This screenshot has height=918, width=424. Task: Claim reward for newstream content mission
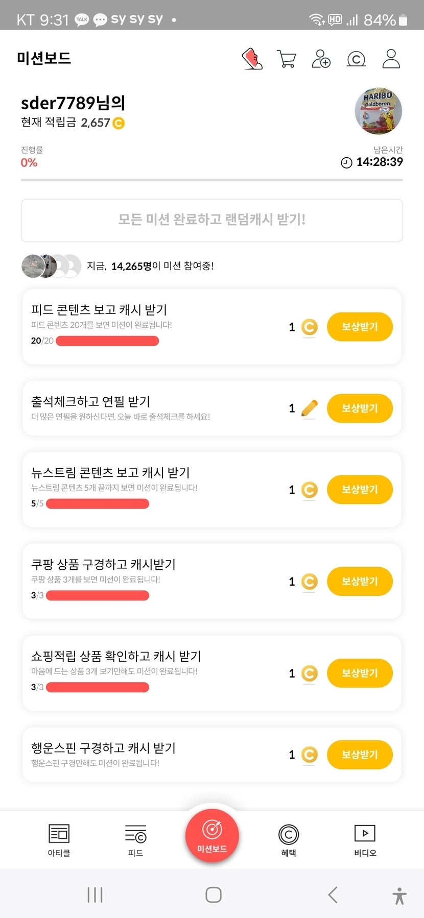click(360, 490)
